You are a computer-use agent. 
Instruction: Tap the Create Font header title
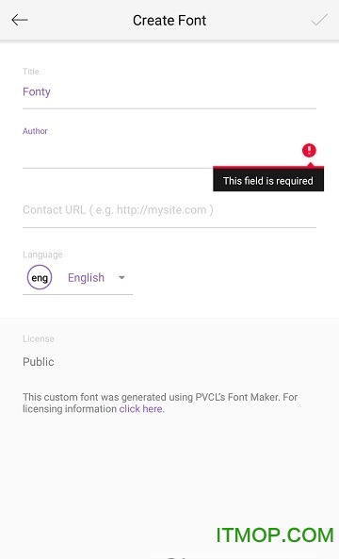pos(169,21)
